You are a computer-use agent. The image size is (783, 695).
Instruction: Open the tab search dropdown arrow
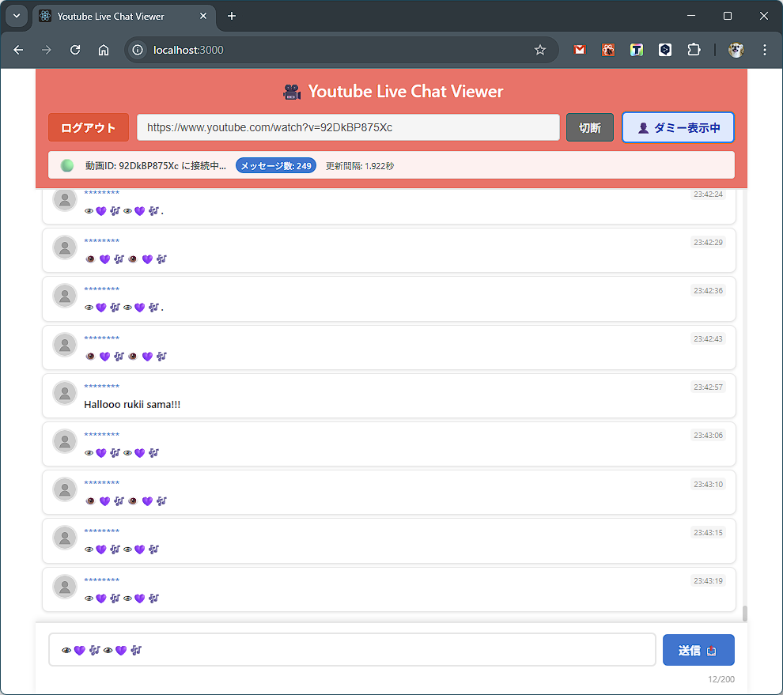(x=17, y=16)
